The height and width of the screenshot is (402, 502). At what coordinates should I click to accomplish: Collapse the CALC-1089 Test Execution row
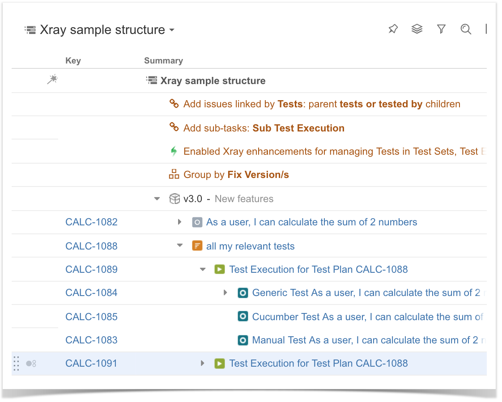tap(203, 269)
